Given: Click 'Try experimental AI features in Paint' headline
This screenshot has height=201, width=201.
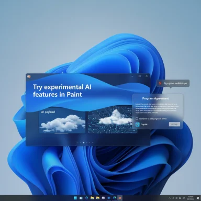Looking at the screenshot, I should [x=62, y=91].
